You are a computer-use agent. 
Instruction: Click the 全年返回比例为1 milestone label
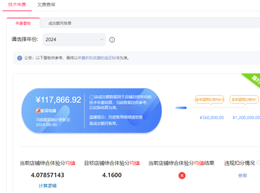(x=244, y=99)
